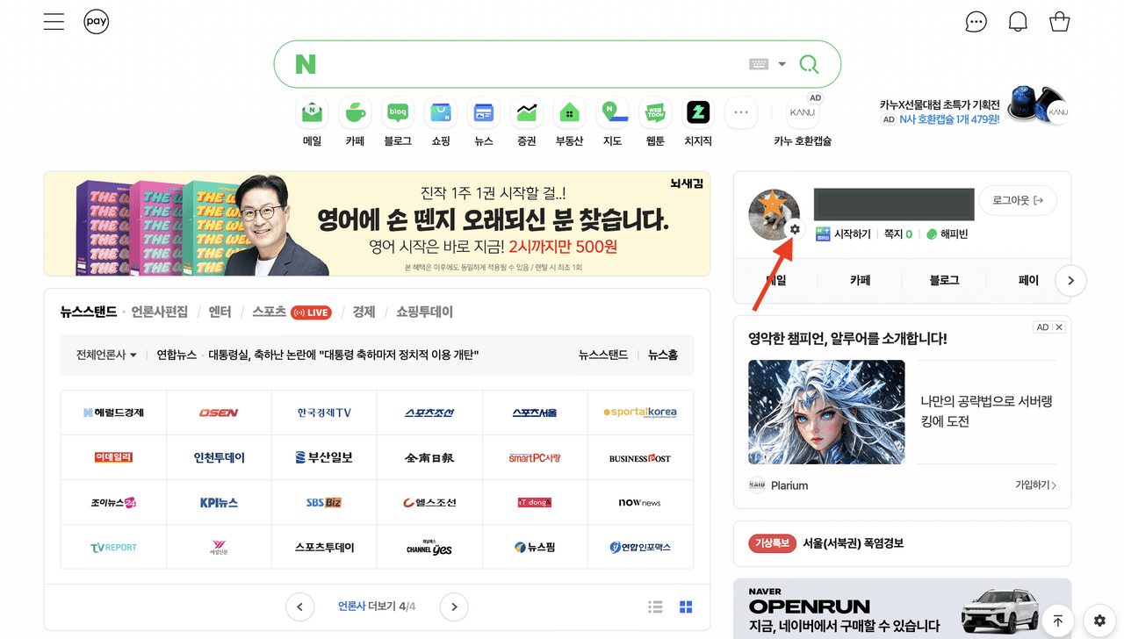1124x639 pixels.
Task: Click the Naver Pay icon
Action: pyautogui.click(x=97, y=22)
